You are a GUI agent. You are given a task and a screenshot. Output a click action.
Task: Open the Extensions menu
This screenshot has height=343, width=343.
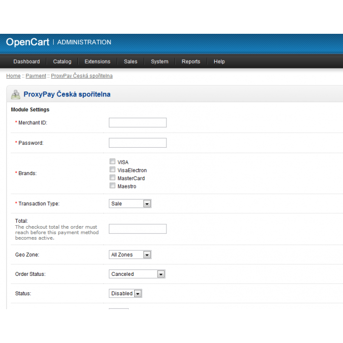pyautogui.click(x=97, y=62)
